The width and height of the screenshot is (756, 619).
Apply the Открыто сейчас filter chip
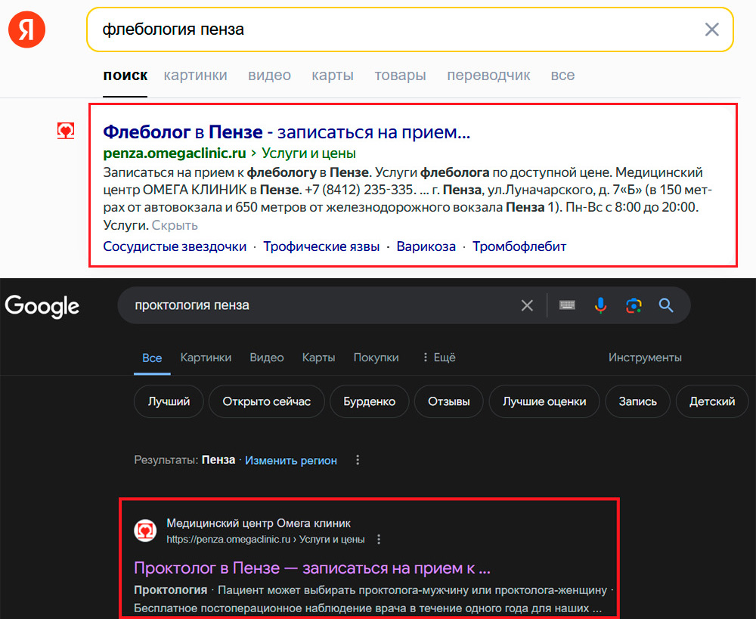[x=267, y=401]
